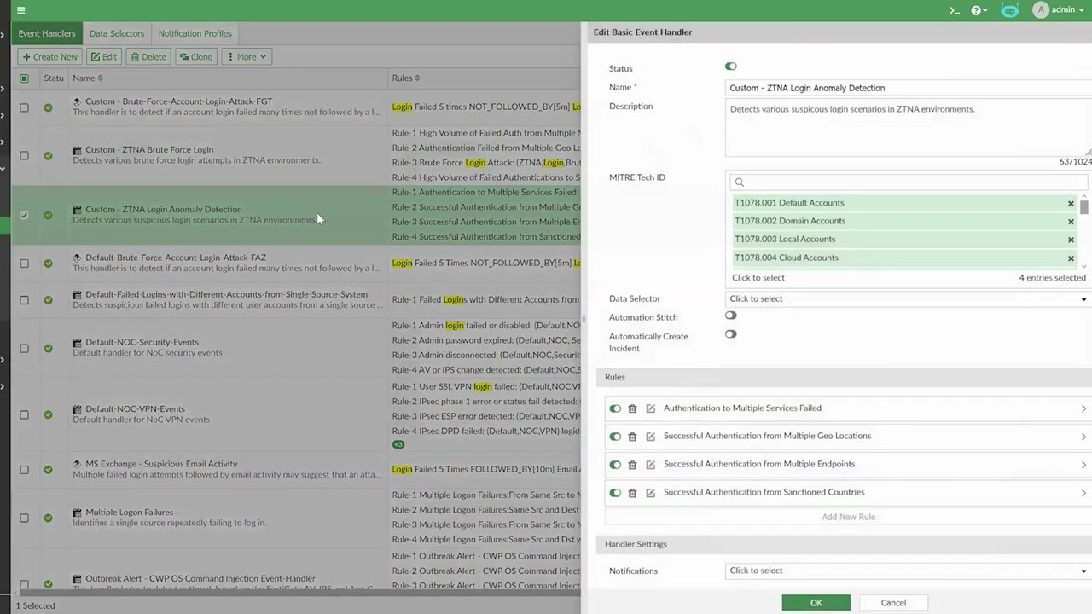Open the help question mark menu
This screenshot has width=1092, height=614.
tap(979, 10)
